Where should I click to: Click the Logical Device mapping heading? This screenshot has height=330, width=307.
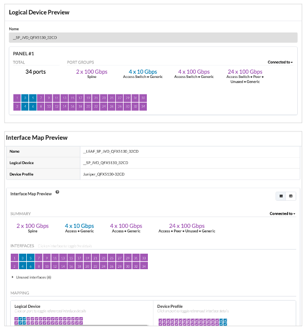coord(27,306)
